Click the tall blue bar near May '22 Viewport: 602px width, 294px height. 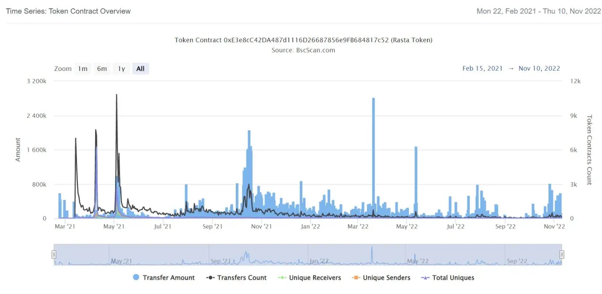pyautogui.click(x=416, y=182)
